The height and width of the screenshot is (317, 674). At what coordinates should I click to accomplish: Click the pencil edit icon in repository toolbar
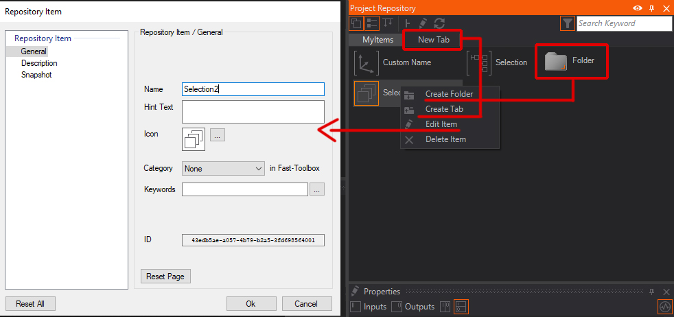[x=423, y=23]
